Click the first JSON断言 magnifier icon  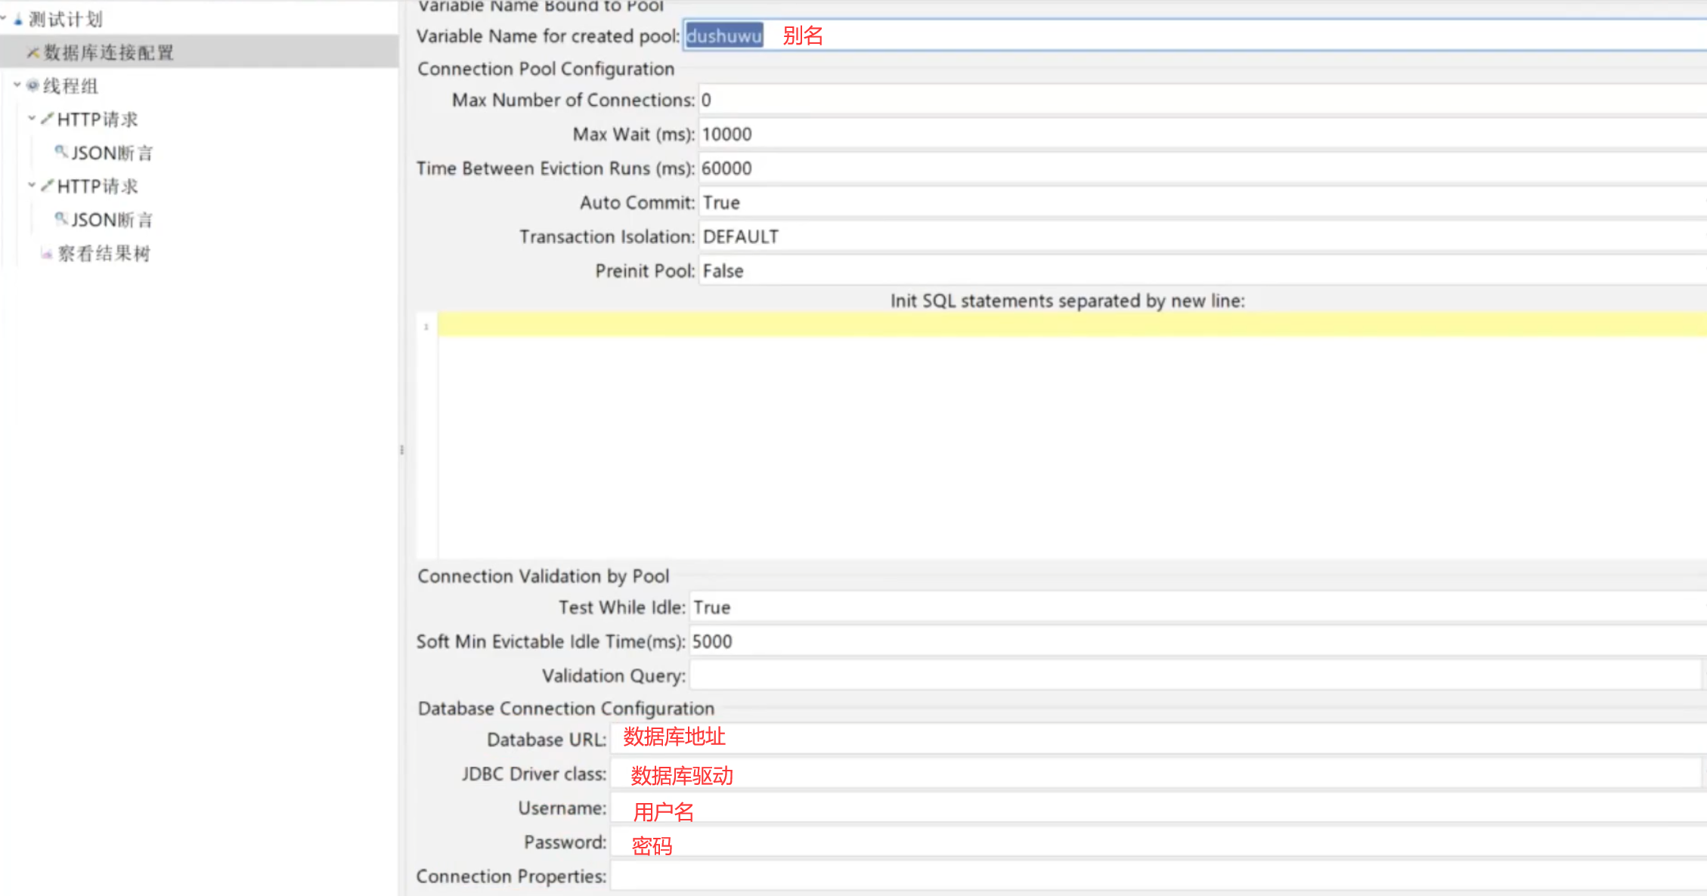[60, 152]
